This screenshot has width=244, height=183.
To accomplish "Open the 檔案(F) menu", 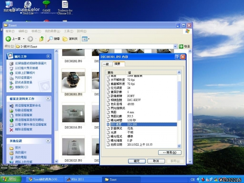I will [10, 31].
